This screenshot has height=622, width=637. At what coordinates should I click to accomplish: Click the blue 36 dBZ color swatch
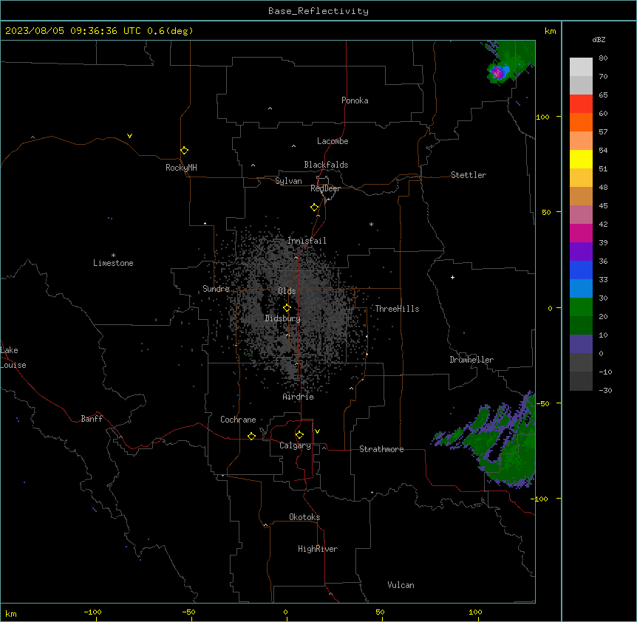[581, 270]
